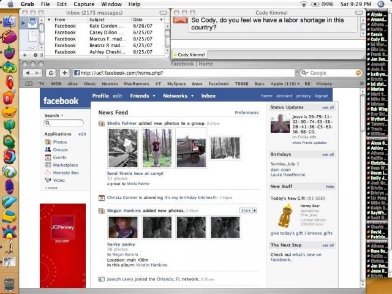Open Spotlight search icon
The width and height of the screenshot is (392, 294).
point(381,4)
